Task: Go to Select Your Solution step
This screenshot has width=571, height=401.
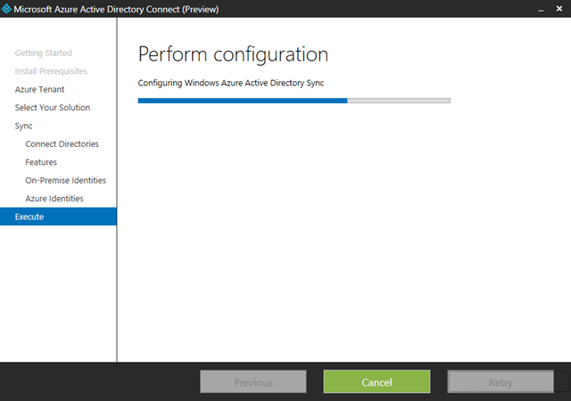Action: pyautogui.click(x=53, y=108)
